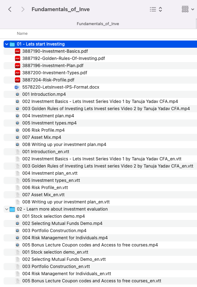Click the Word icon of 5578220-LetsInvest-IPS-Format.docx
This screenshot has width=197, height=287.
pyautogui.click(x=17, y=87)
